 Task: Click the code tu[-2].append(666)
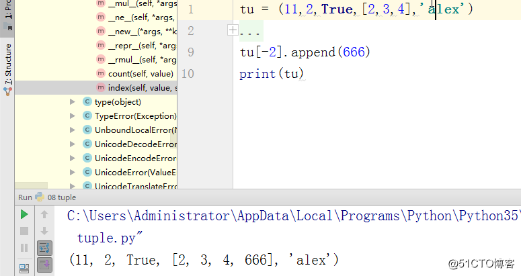pyautogui.click(x=305, y=52)
